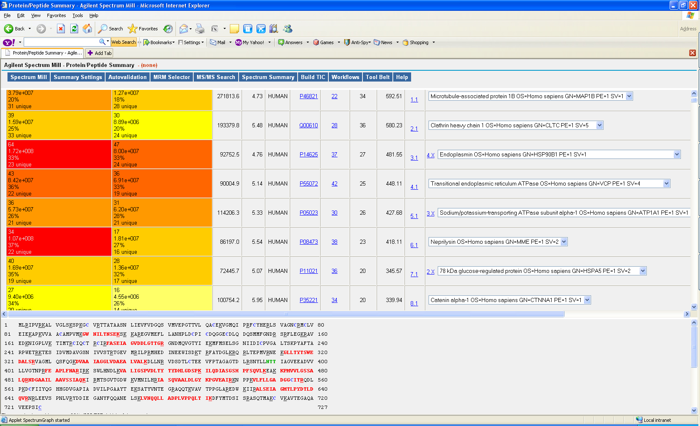
Task: Open accession link P14625
Action: [x=308, y=154]
